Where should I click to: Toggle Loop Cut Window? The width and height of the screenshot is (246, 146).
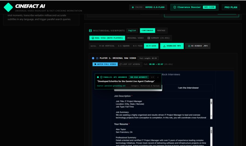(130, 64)
